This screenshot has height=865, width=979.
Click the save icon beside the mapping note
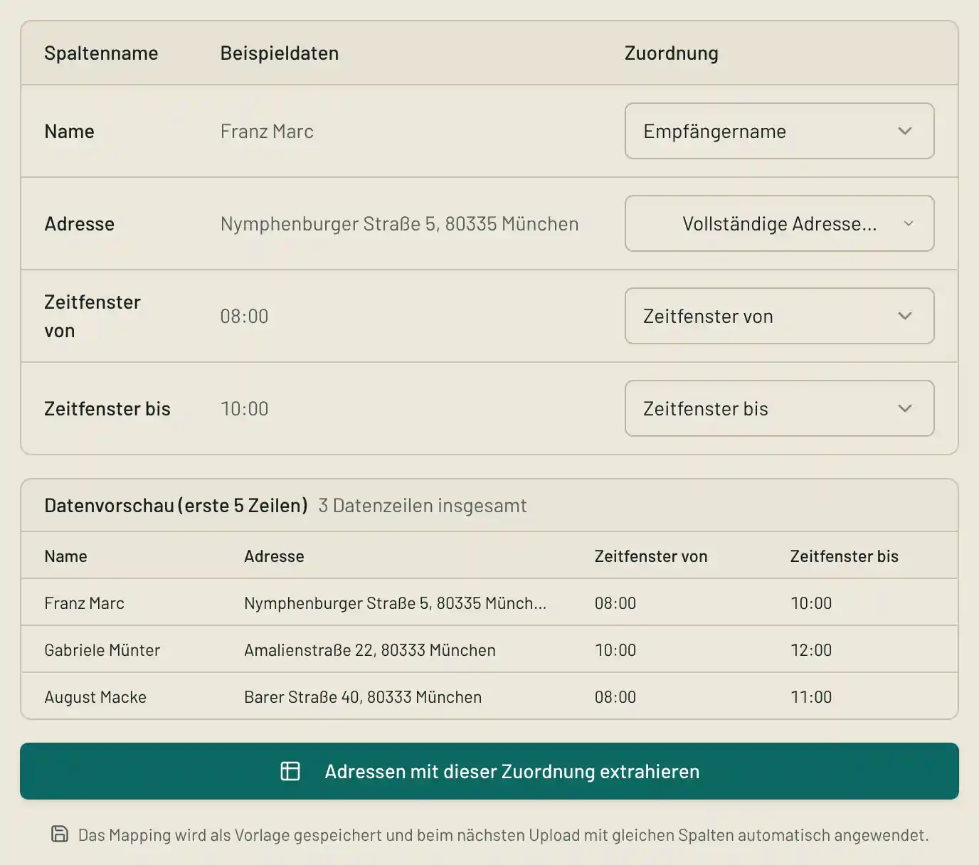point(60,834)
